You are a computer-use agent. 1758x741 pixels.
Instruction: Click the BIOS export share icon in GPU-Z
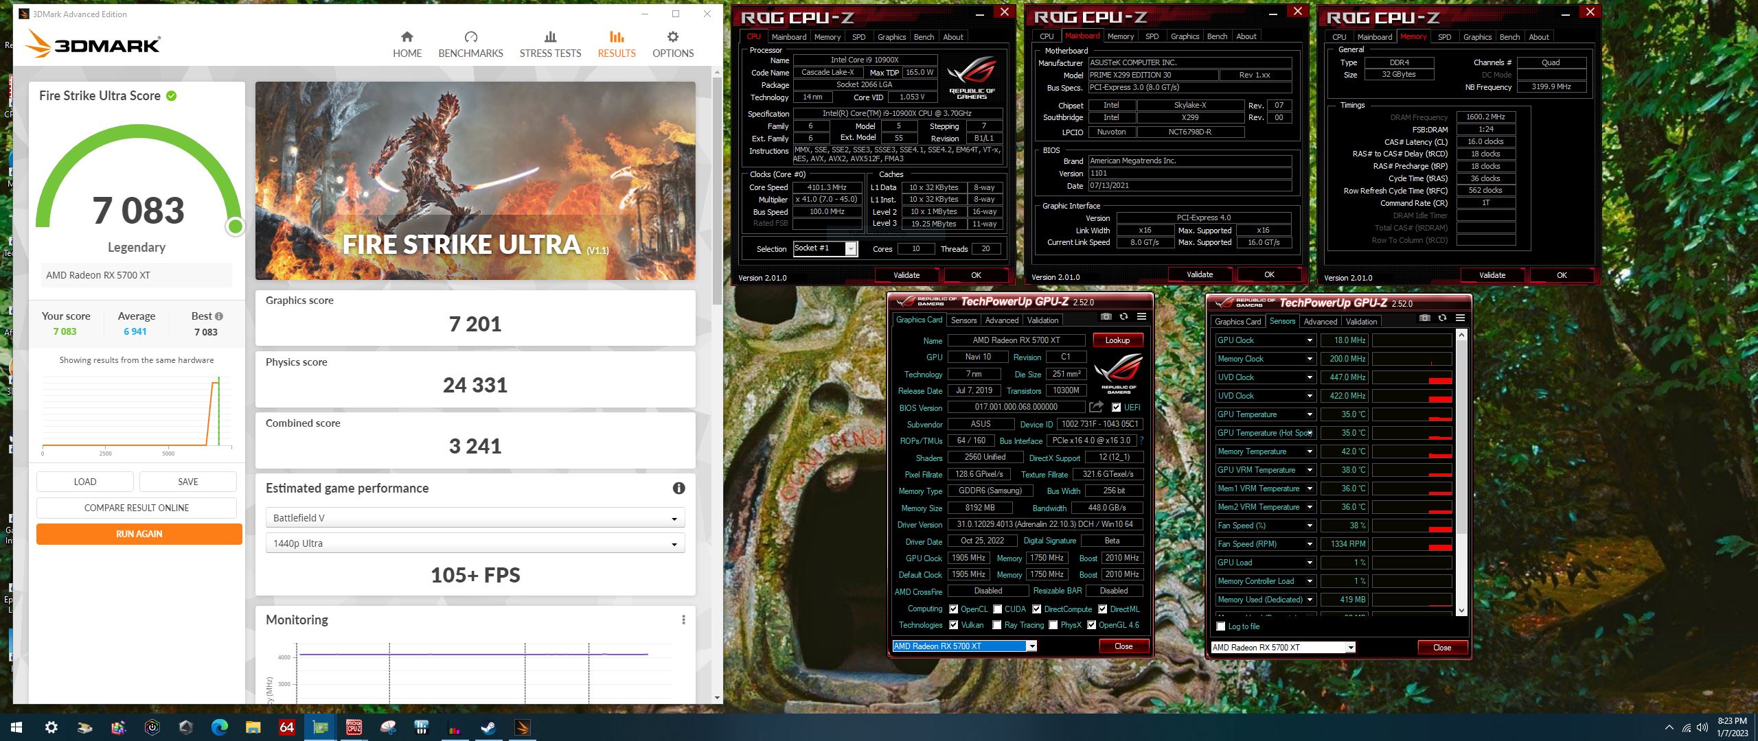(1096, 407)
